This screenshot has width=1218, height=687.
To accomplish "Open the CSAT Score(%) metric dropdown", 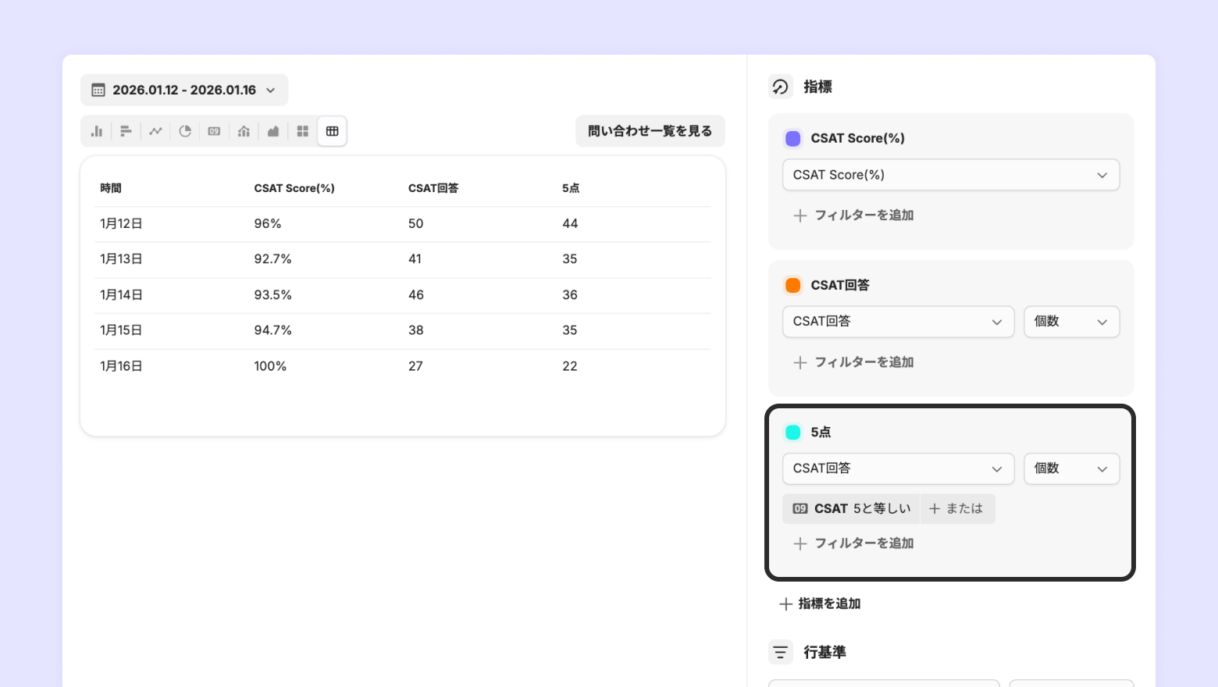I will (951, 175).
